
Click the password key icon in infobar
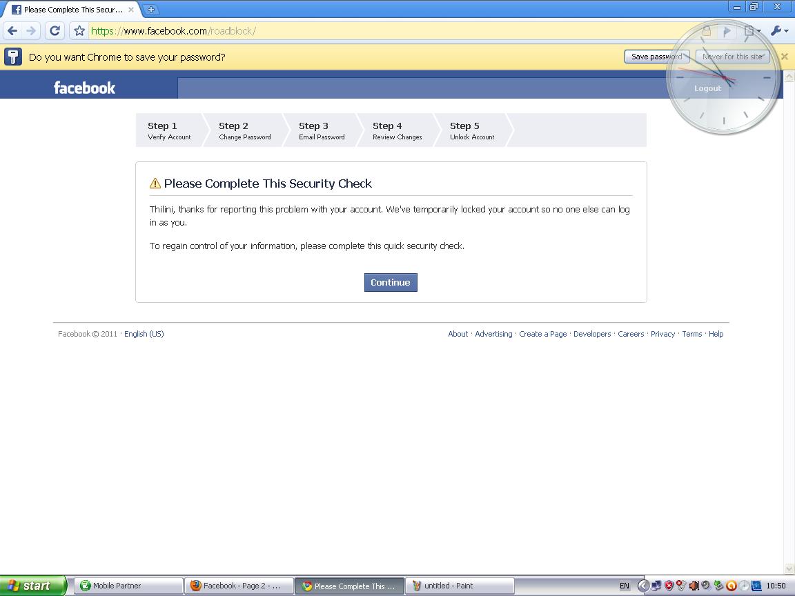tap(13, 57)
